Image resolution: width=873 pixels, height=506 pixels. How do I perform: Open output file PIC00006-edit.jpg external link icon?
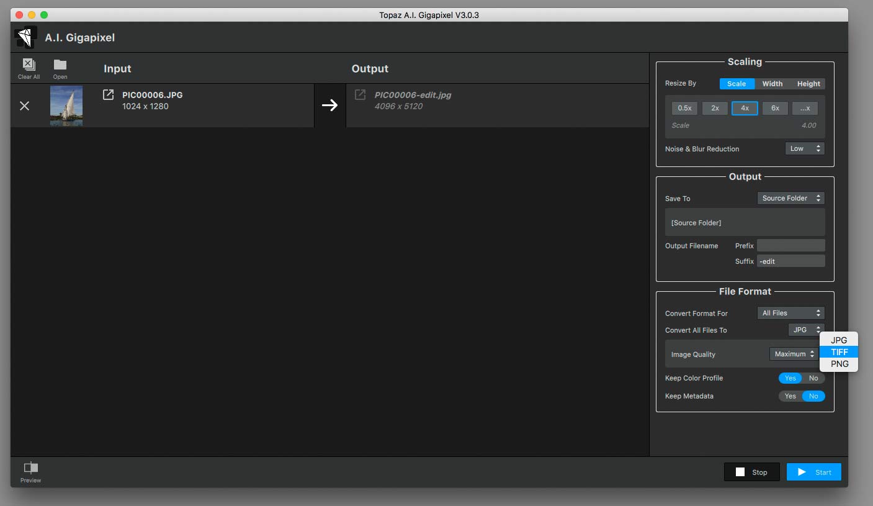coord(360,95)
